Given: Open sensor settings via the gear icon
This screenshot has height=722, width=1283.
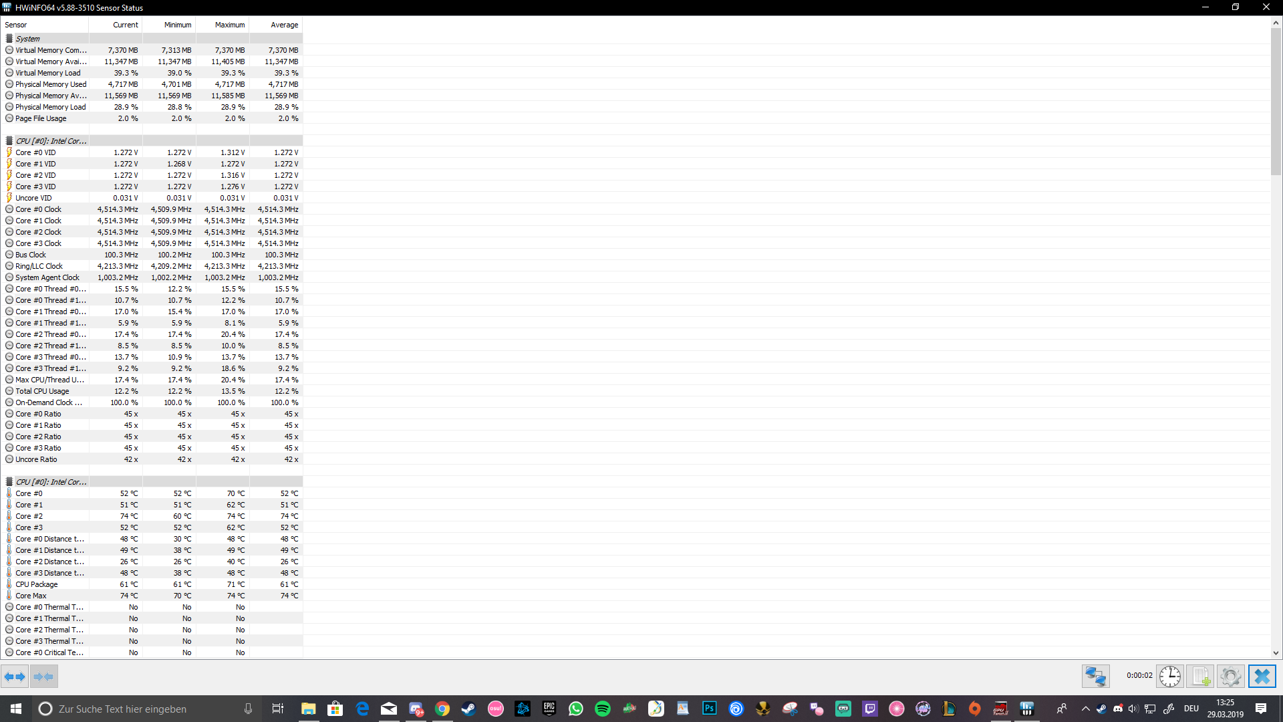Looking at the screenshot, I should 1230,677.
